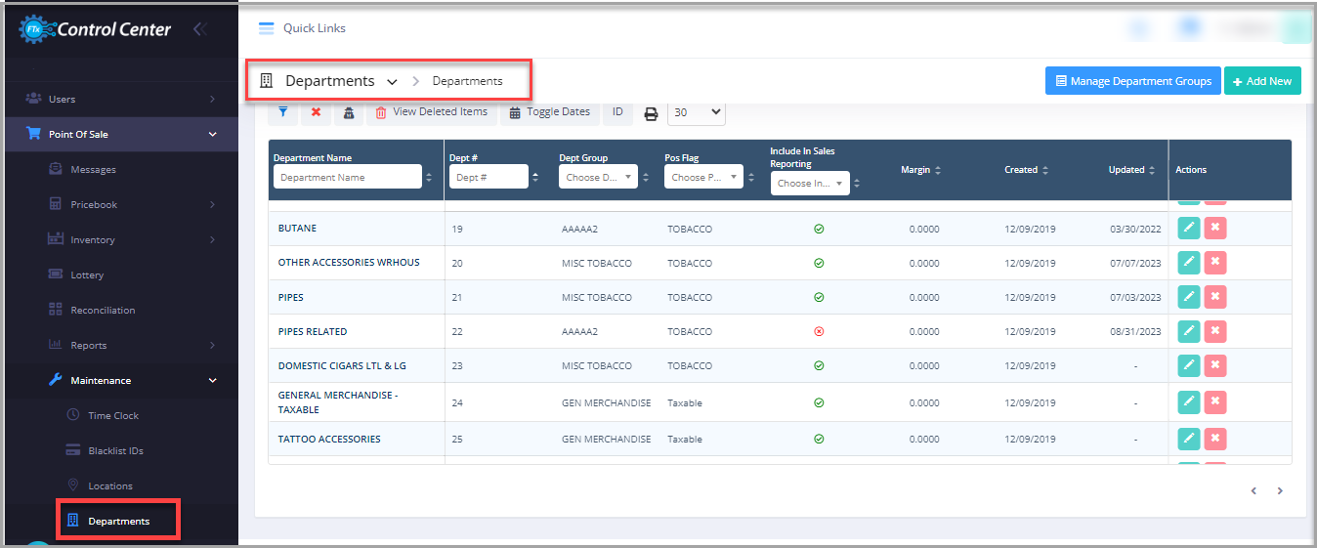The width and height of the screenshot is (1317, 548).
Task: Click the printer icon in the toolbar
Action: tap(651, 113)
